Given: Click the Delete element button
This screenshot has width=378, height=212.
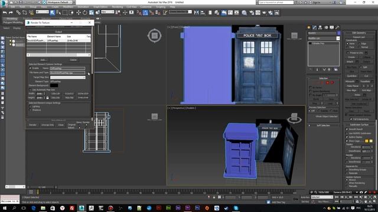Looking at the screenshot, I should point(73,60).
